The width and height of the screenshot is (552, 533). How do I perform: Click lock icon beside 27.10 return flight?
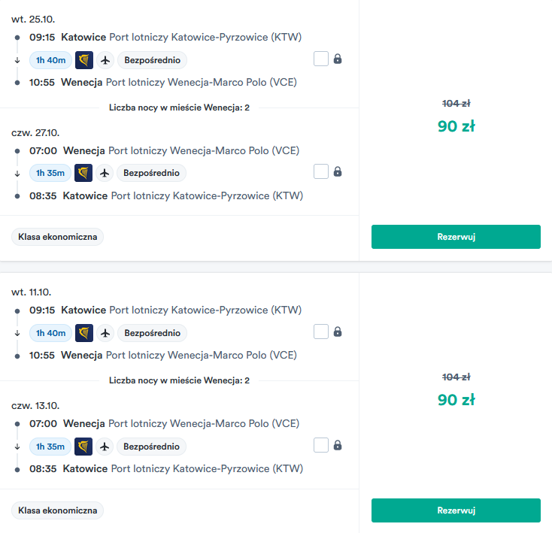(338, 171)
